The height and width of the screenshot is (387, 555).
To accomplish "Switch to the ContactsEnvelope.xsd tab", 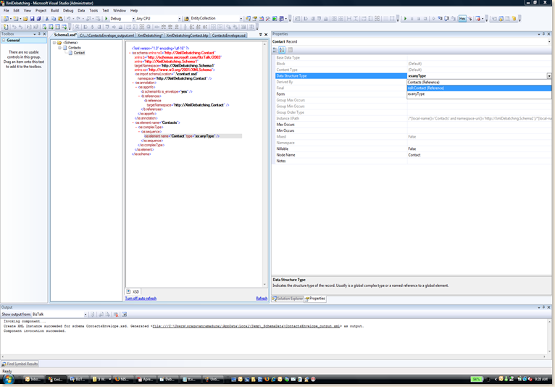I will [229, 35].
